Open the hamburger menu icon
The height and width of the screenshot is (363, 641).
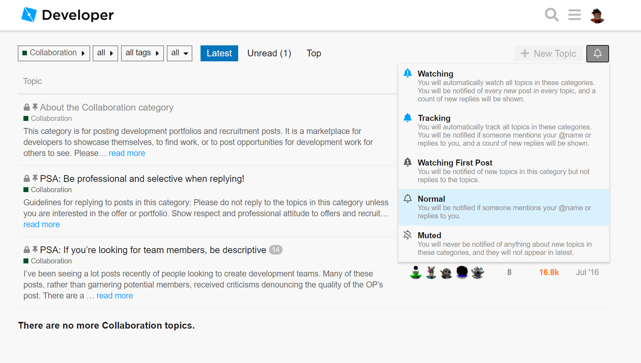point(574,15)
